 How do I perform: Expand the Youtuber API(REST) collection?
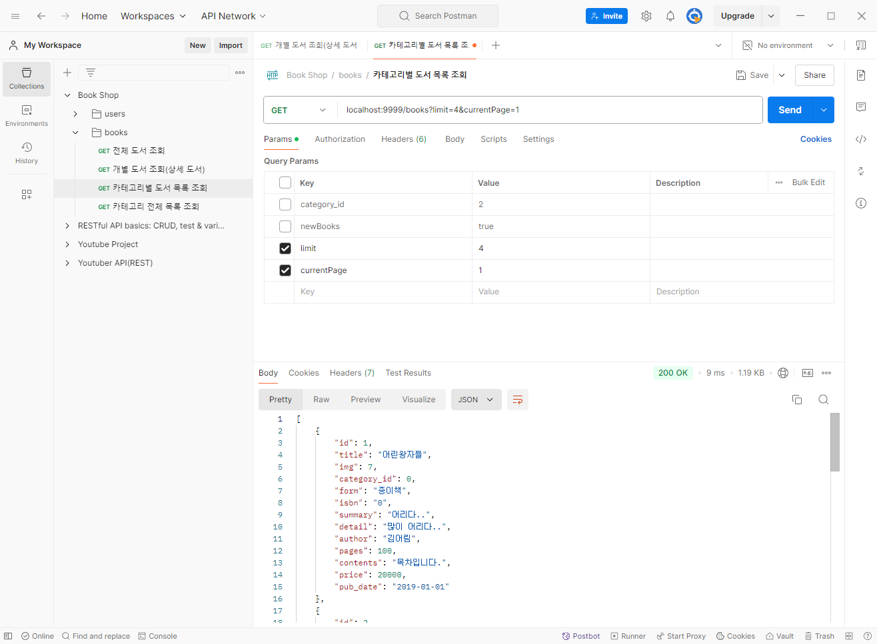67,263
